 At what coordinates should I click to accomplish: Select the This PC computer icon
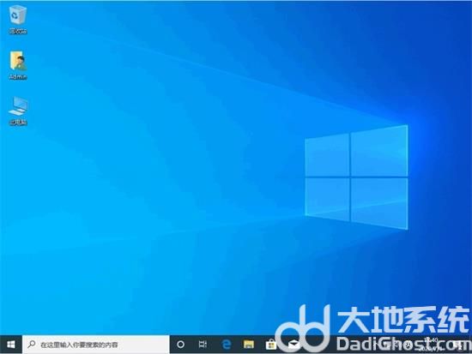coord(18,106)
